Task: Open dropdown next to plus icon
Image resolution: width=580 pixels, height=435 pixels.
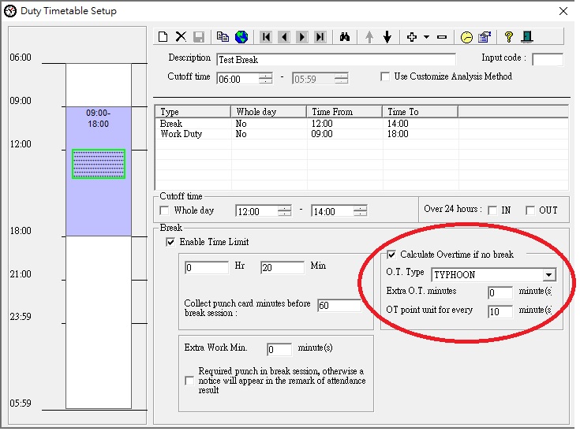Action: (x=426, y=37)
